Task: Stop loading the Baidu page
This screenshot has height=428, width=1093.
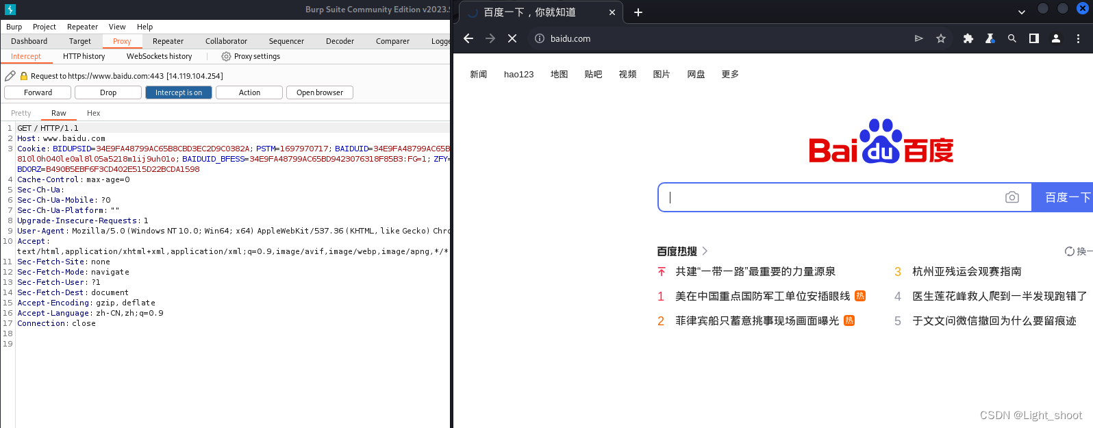Action: click(x=512, y=38)
